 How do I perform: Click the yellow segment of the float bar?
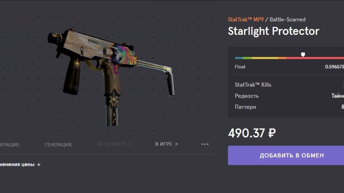click(x=265, y=58)
